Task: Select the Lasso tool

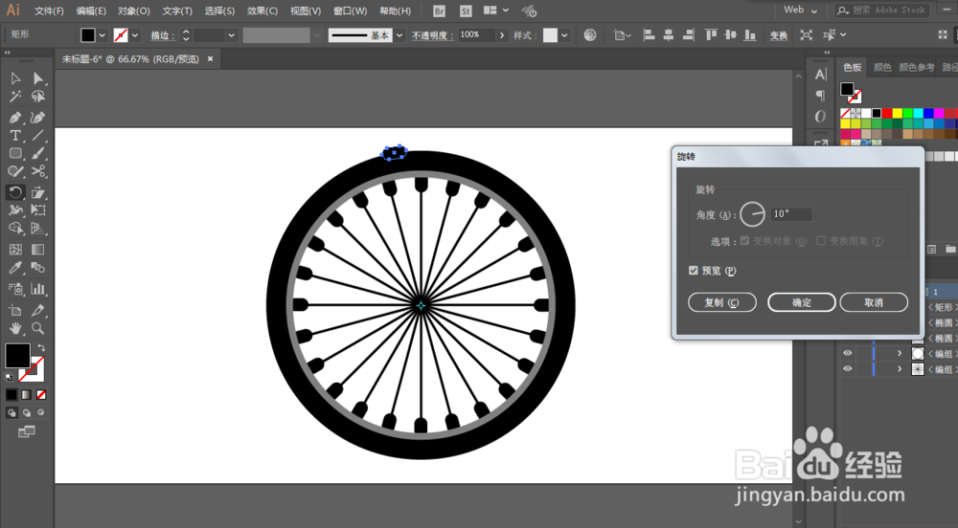Action: click(x=38, y=97)
